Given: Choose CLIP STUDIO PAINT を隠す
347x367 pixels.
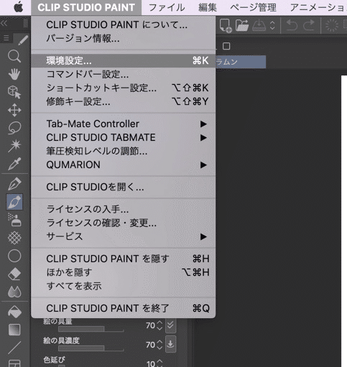Looking at the screenshot, I should 123,259.
